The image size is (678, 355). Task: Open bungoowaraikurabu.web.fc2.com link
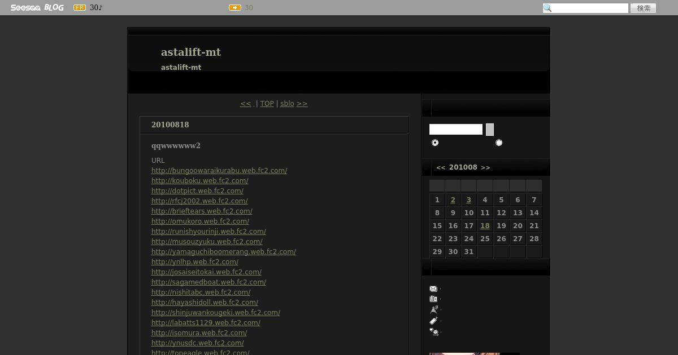[219, 171]
